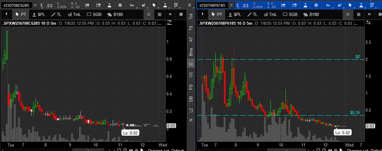Expand symbol dropdown for 250708P6185
Screen dimensions: 382x151
click(x=231, y=5)
